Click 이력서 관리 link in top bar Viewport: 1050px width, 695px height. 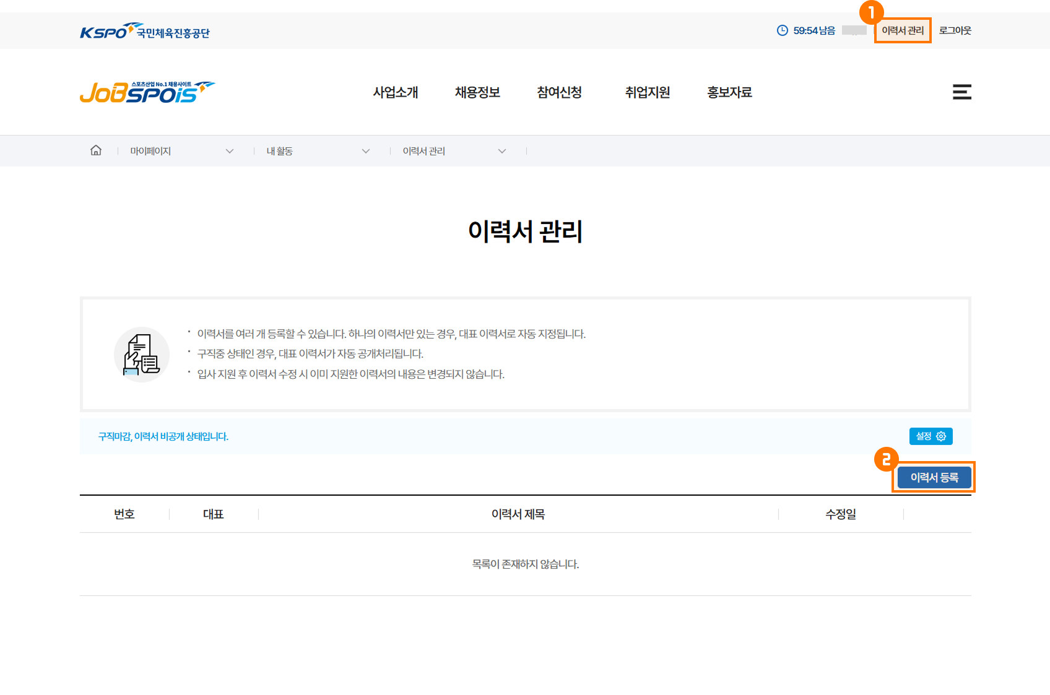(902, 30)
